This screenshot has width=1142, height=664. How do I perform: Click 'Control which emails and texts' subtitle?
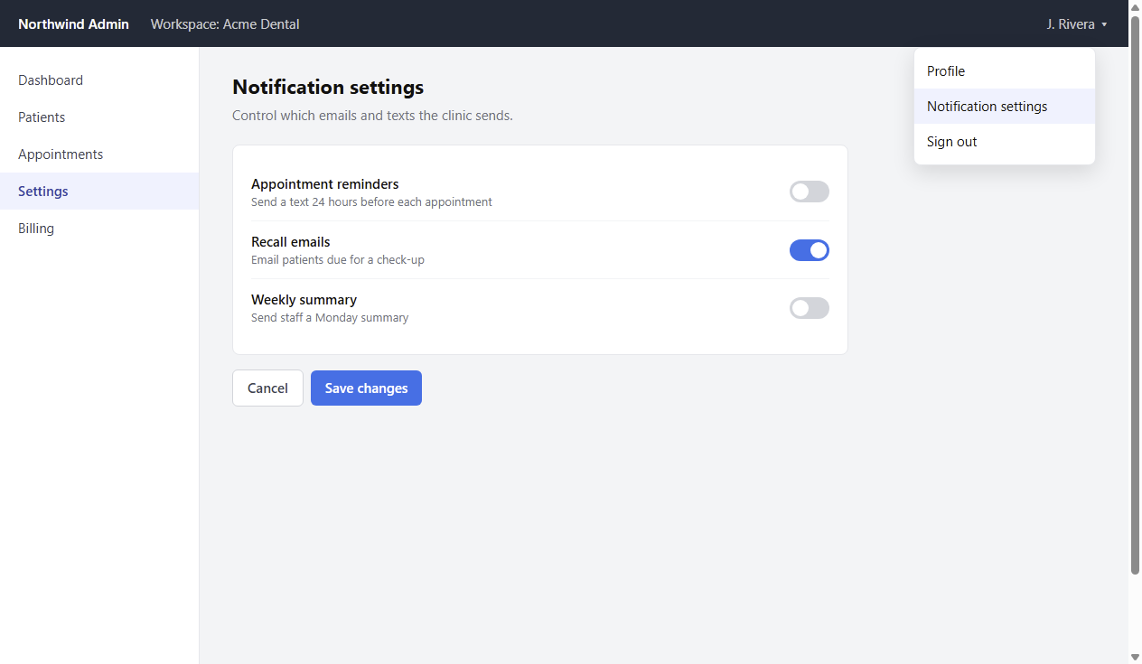[372, 116]
